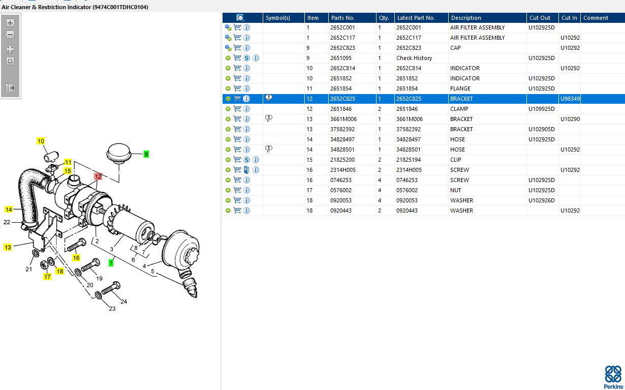The image size is (625, 390).
Task: Select callout 17 below the nut
Action: (47, 277)
